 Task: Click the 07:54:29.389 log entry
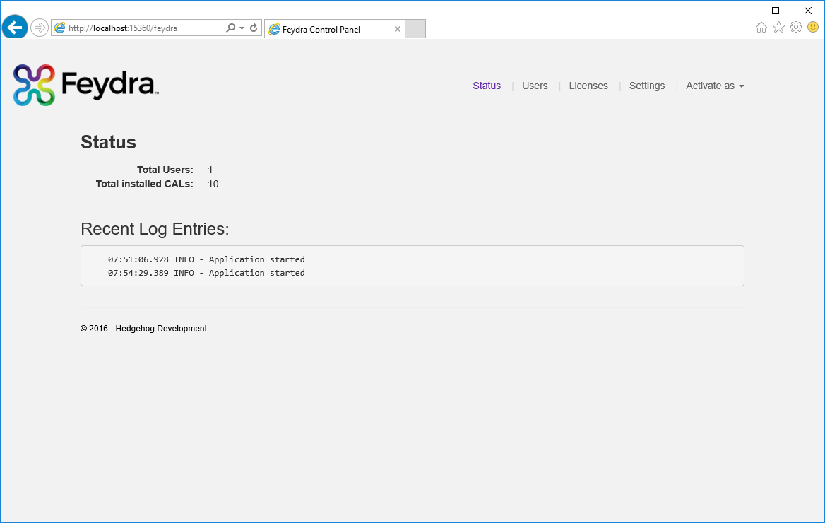click(206, 273)
